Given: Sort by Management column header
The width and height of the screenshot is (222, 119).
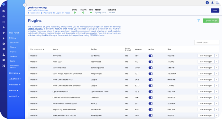Looking at the screenshot, I should tap(37, 49).
